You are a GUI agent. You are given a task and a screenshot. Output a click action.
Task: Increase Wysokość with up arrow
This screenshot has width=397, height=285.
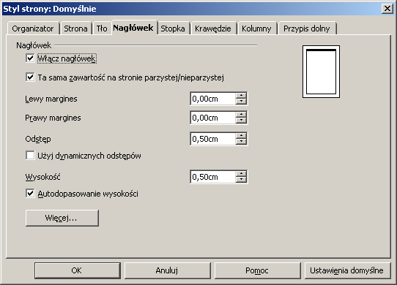coord(241,174)
